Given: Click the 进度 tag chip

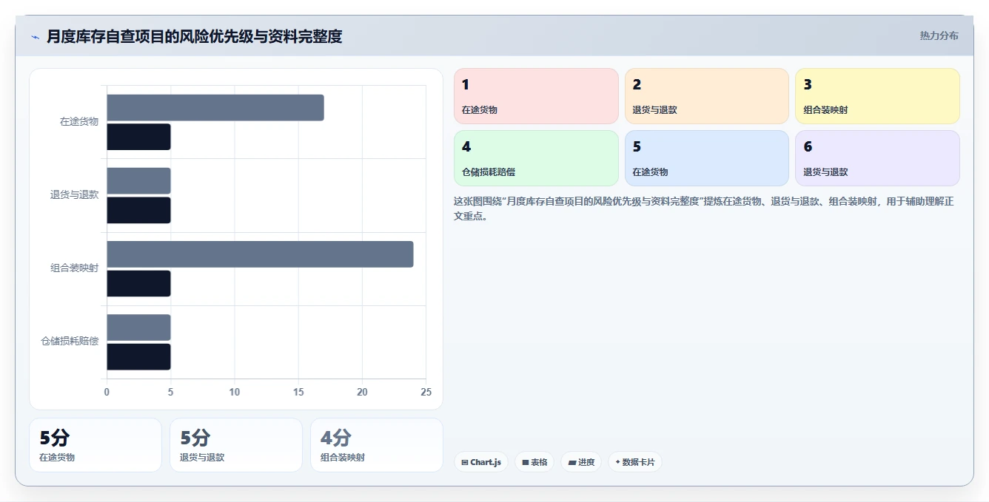Looking at the screenshot, I should pos(581,462).
